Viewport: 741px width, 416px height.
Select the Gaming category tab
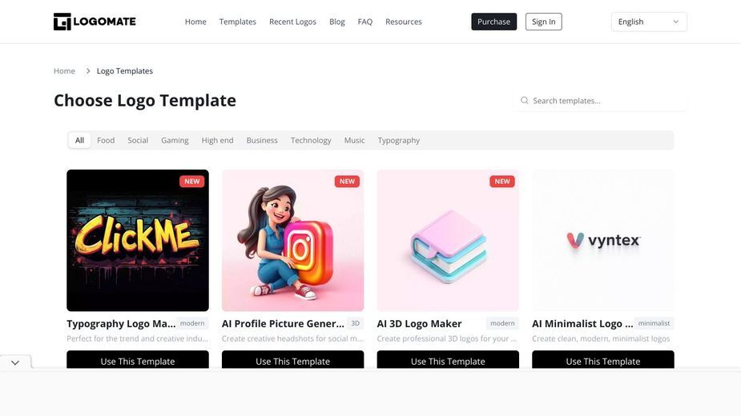[175, 140]
